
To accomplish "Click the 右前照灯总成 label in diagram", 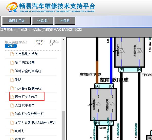I will point(90,75).
